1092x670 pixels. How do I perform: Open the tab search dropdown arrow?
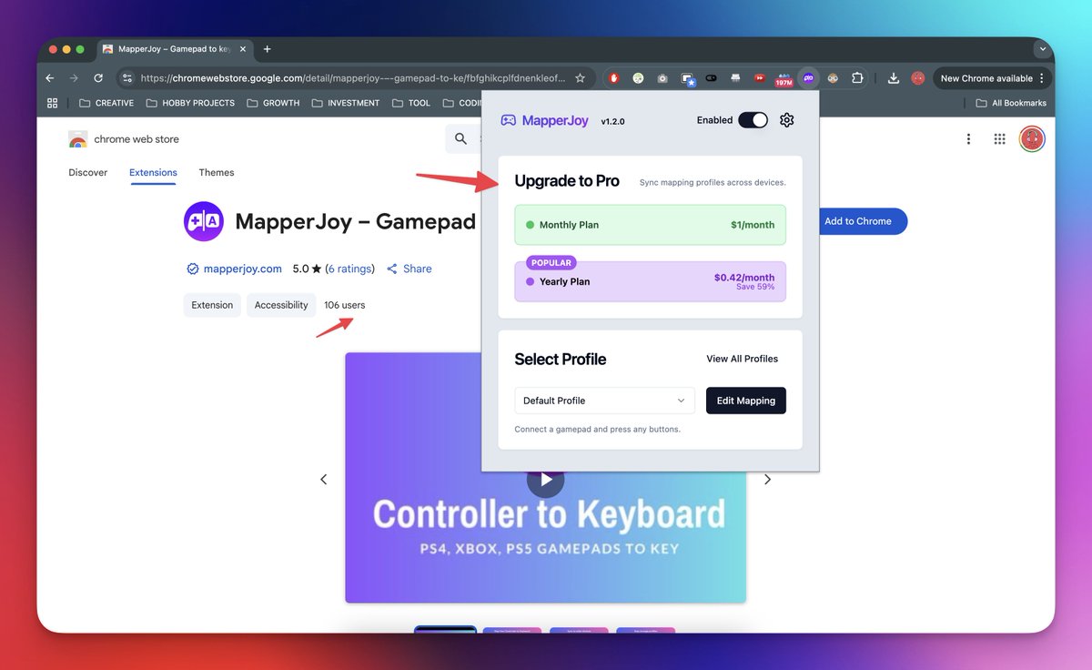[x=1042, y=48]
